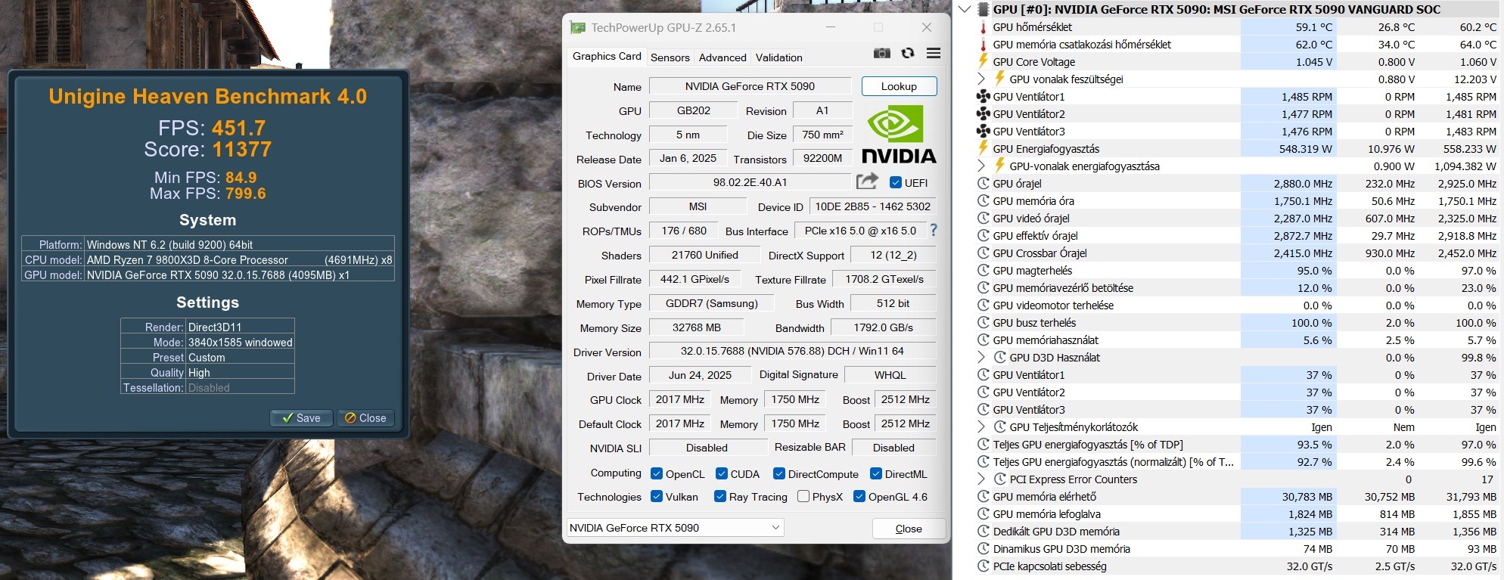Toggle the UEFI checkbox
1504x580 pixels.
pyautogui.click(x=896, y=182)
